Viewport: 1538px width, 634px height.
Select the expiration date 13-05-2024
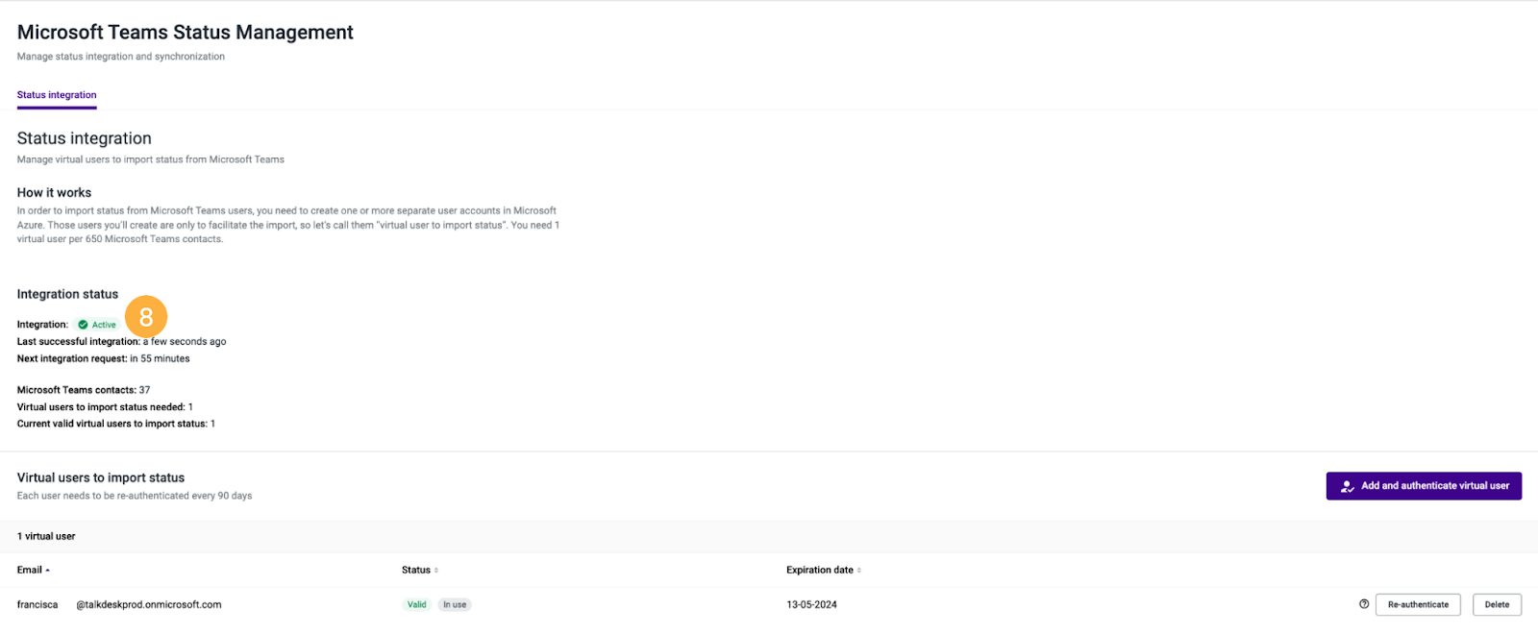tap(811, 605)
